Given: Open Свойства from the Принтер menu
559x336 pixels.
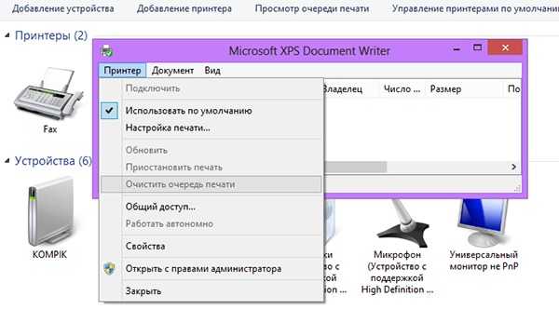Looking at the screenshot, I should 211,247.
